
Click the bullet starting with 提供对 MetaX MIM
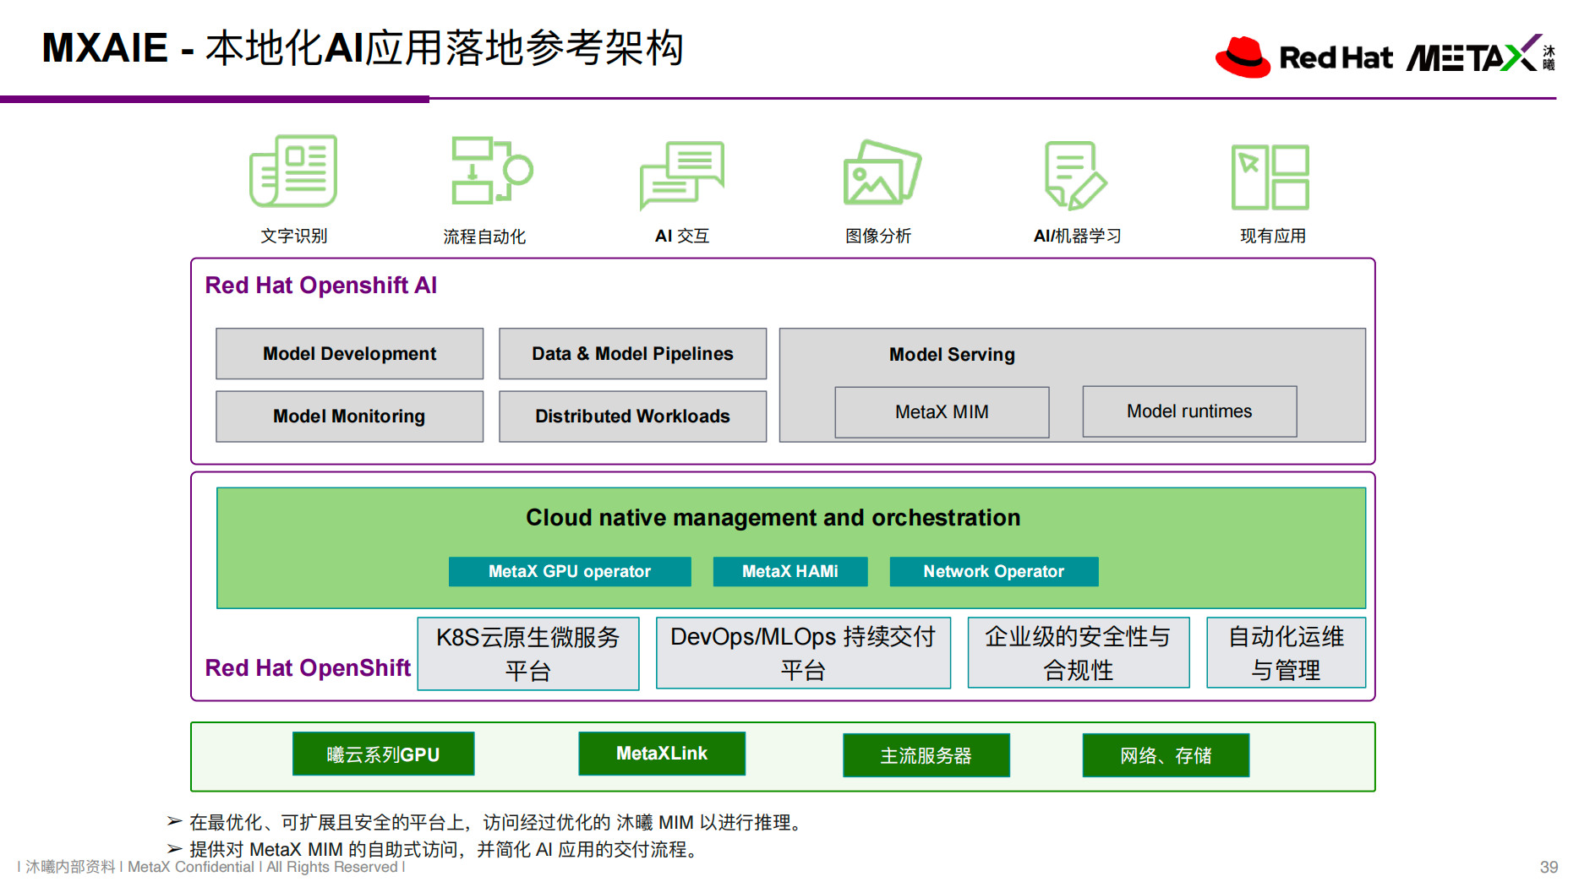434,850
